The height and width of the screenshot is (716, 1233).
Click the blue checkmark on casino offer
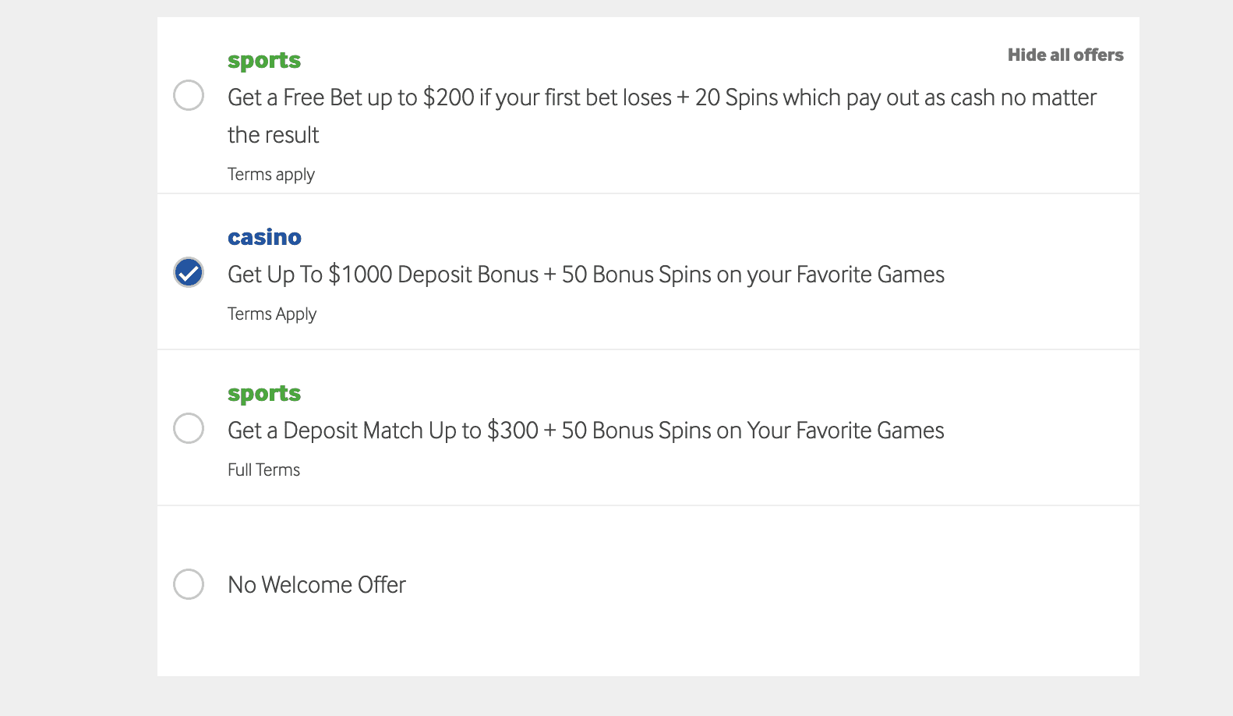188,273
